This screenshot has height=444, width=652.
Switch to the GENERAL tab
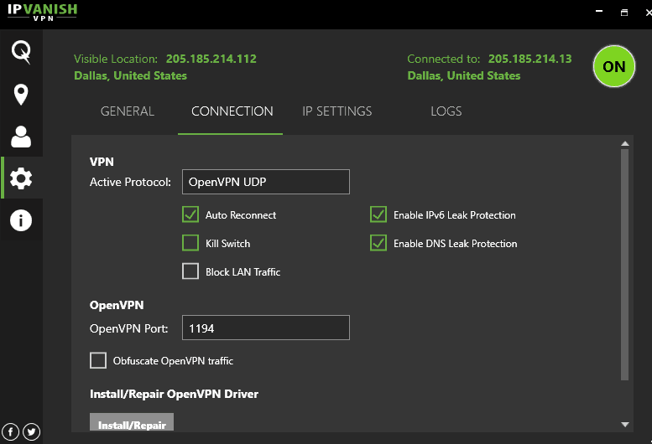(x=128, y=111)
